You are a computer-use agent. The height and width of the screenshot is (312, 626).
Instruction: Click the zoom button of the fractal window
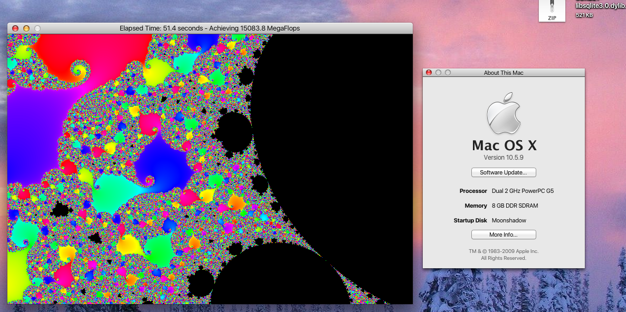pos(37,28)
